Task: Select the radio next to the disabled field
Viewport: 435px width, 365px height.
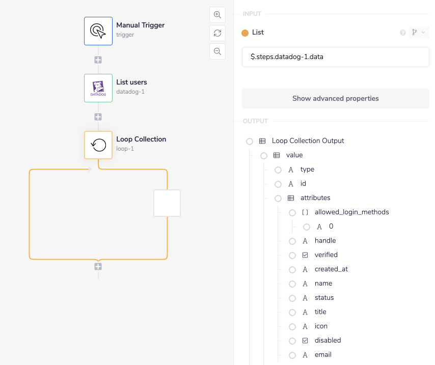Action: point(292,340)
